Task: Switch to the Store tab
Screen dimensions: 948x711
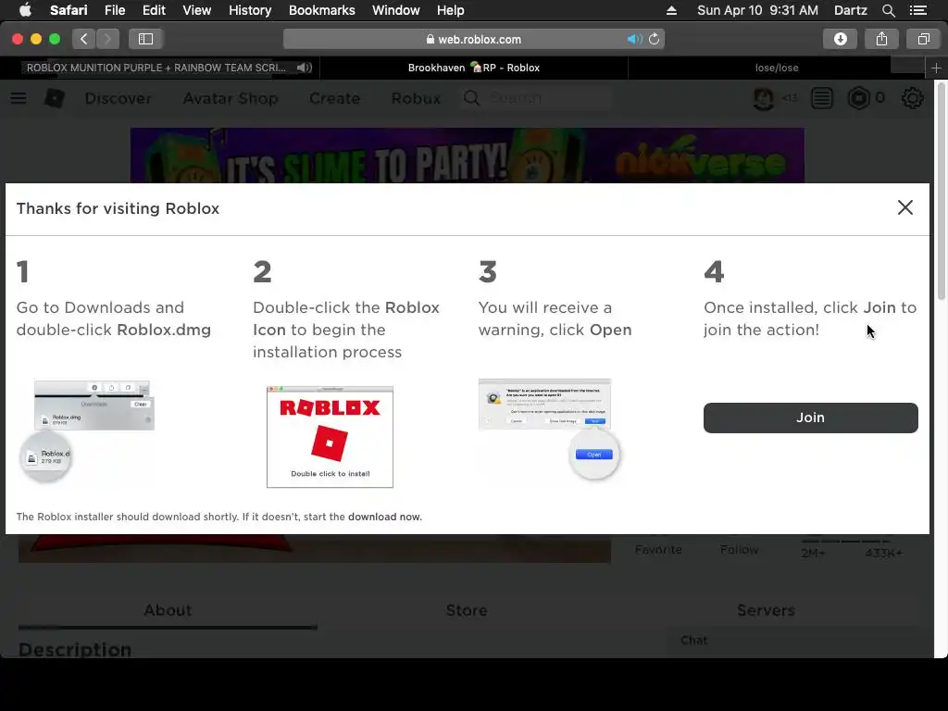Action: pos(467,611)
